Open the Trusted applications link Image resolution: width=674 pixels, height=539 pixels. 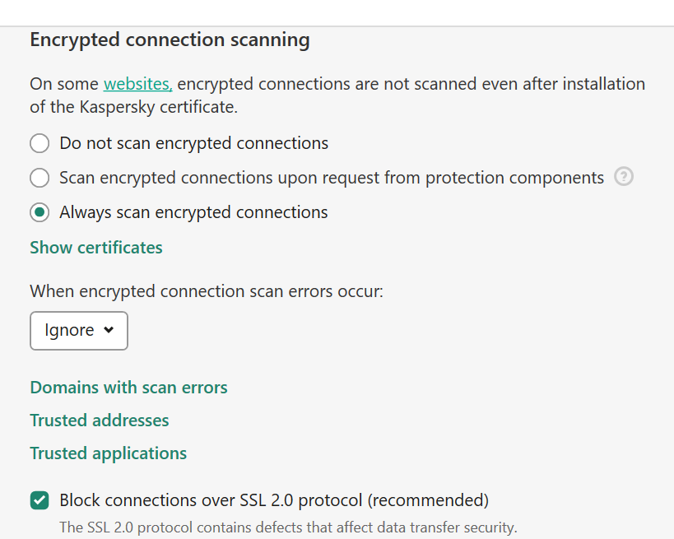(x=109, y=453)
